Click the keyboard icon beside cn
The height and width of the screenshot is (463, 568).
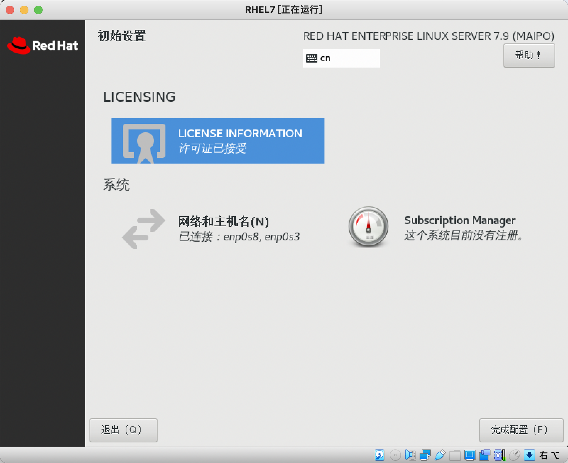(312, 58)
